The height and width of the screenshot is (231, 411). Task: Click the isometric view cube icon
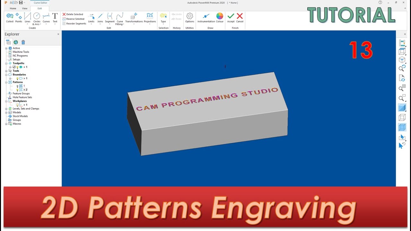click(402, 60)
